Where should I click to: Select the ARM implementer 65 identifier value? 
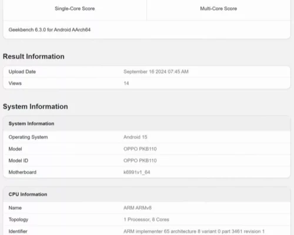194,231
